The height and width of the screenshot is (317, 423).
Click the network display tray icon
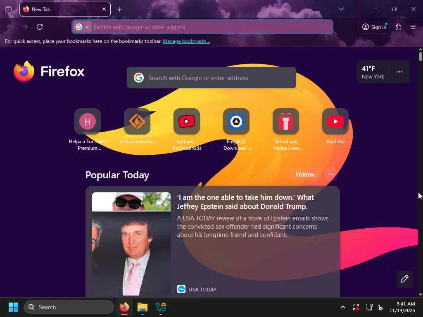369,307
